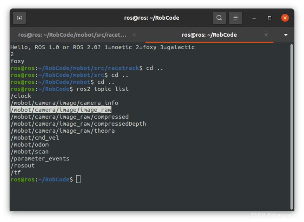Expand the tab list dropdown arrow
This screenshot has width=304, height=222.
[285, 35]
